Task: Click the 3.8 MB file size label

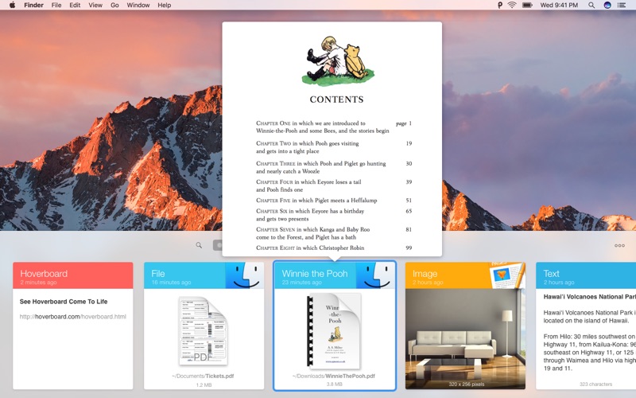Action: (x=334, y=384)
